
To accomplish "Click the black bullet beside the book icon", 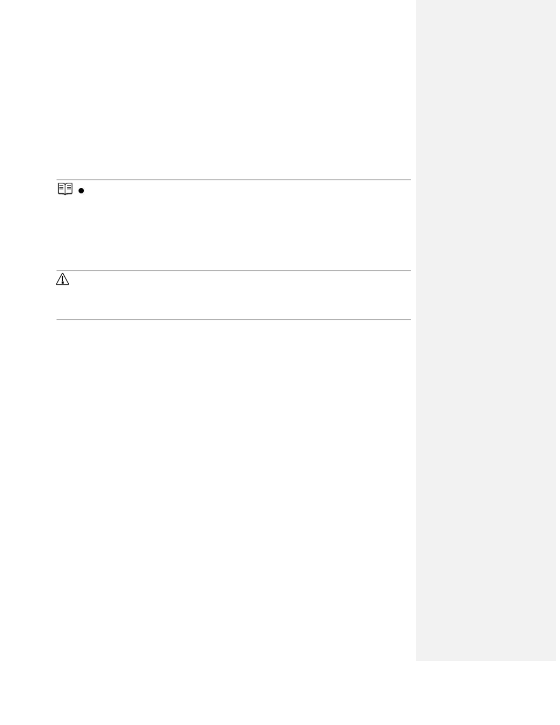I will coord(81,191).
